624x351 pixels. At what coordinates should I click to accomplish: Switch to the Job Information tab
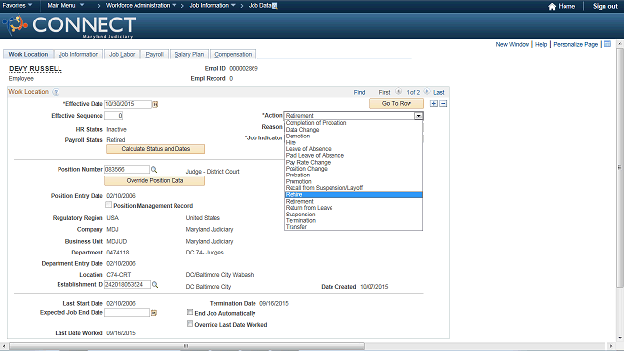[78, 55]
